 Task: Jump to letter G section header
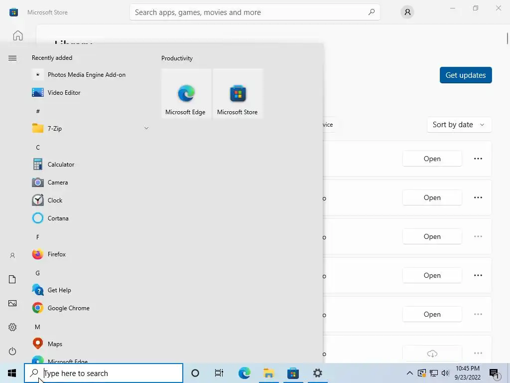(38, 273)
